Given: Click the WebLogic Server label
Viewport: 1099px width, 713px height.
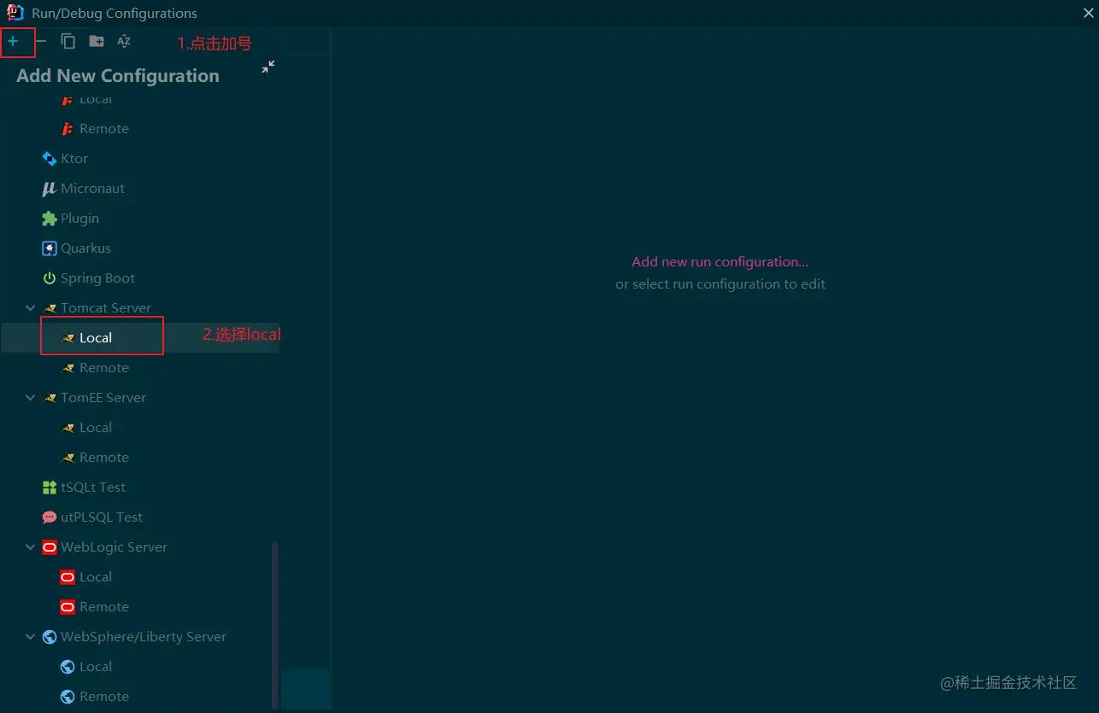Looking at the screenshot, I should pos(114,547).
